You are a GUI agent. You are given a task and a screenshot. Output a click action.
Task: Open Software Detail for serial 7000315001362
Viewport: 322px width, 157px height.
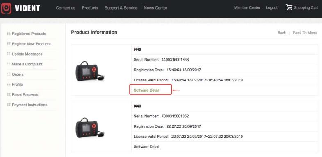click(146, 146)
